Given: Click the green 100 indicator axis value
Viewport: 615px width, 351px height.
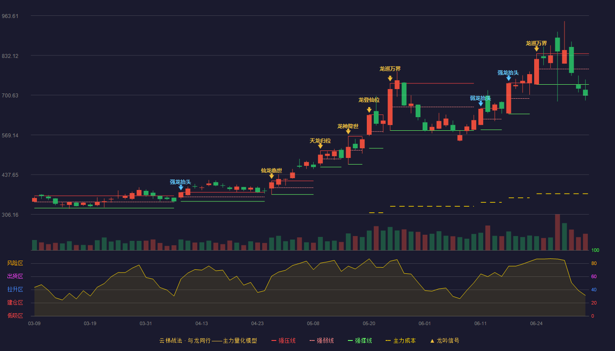Looking at the screenshot, I should pos(595,251).
